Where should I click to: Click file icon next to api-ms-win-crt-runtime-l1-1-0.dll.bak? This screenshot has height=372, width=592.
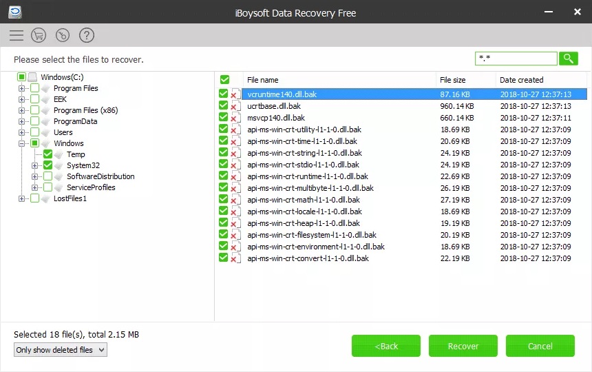[x=235, y=176]
